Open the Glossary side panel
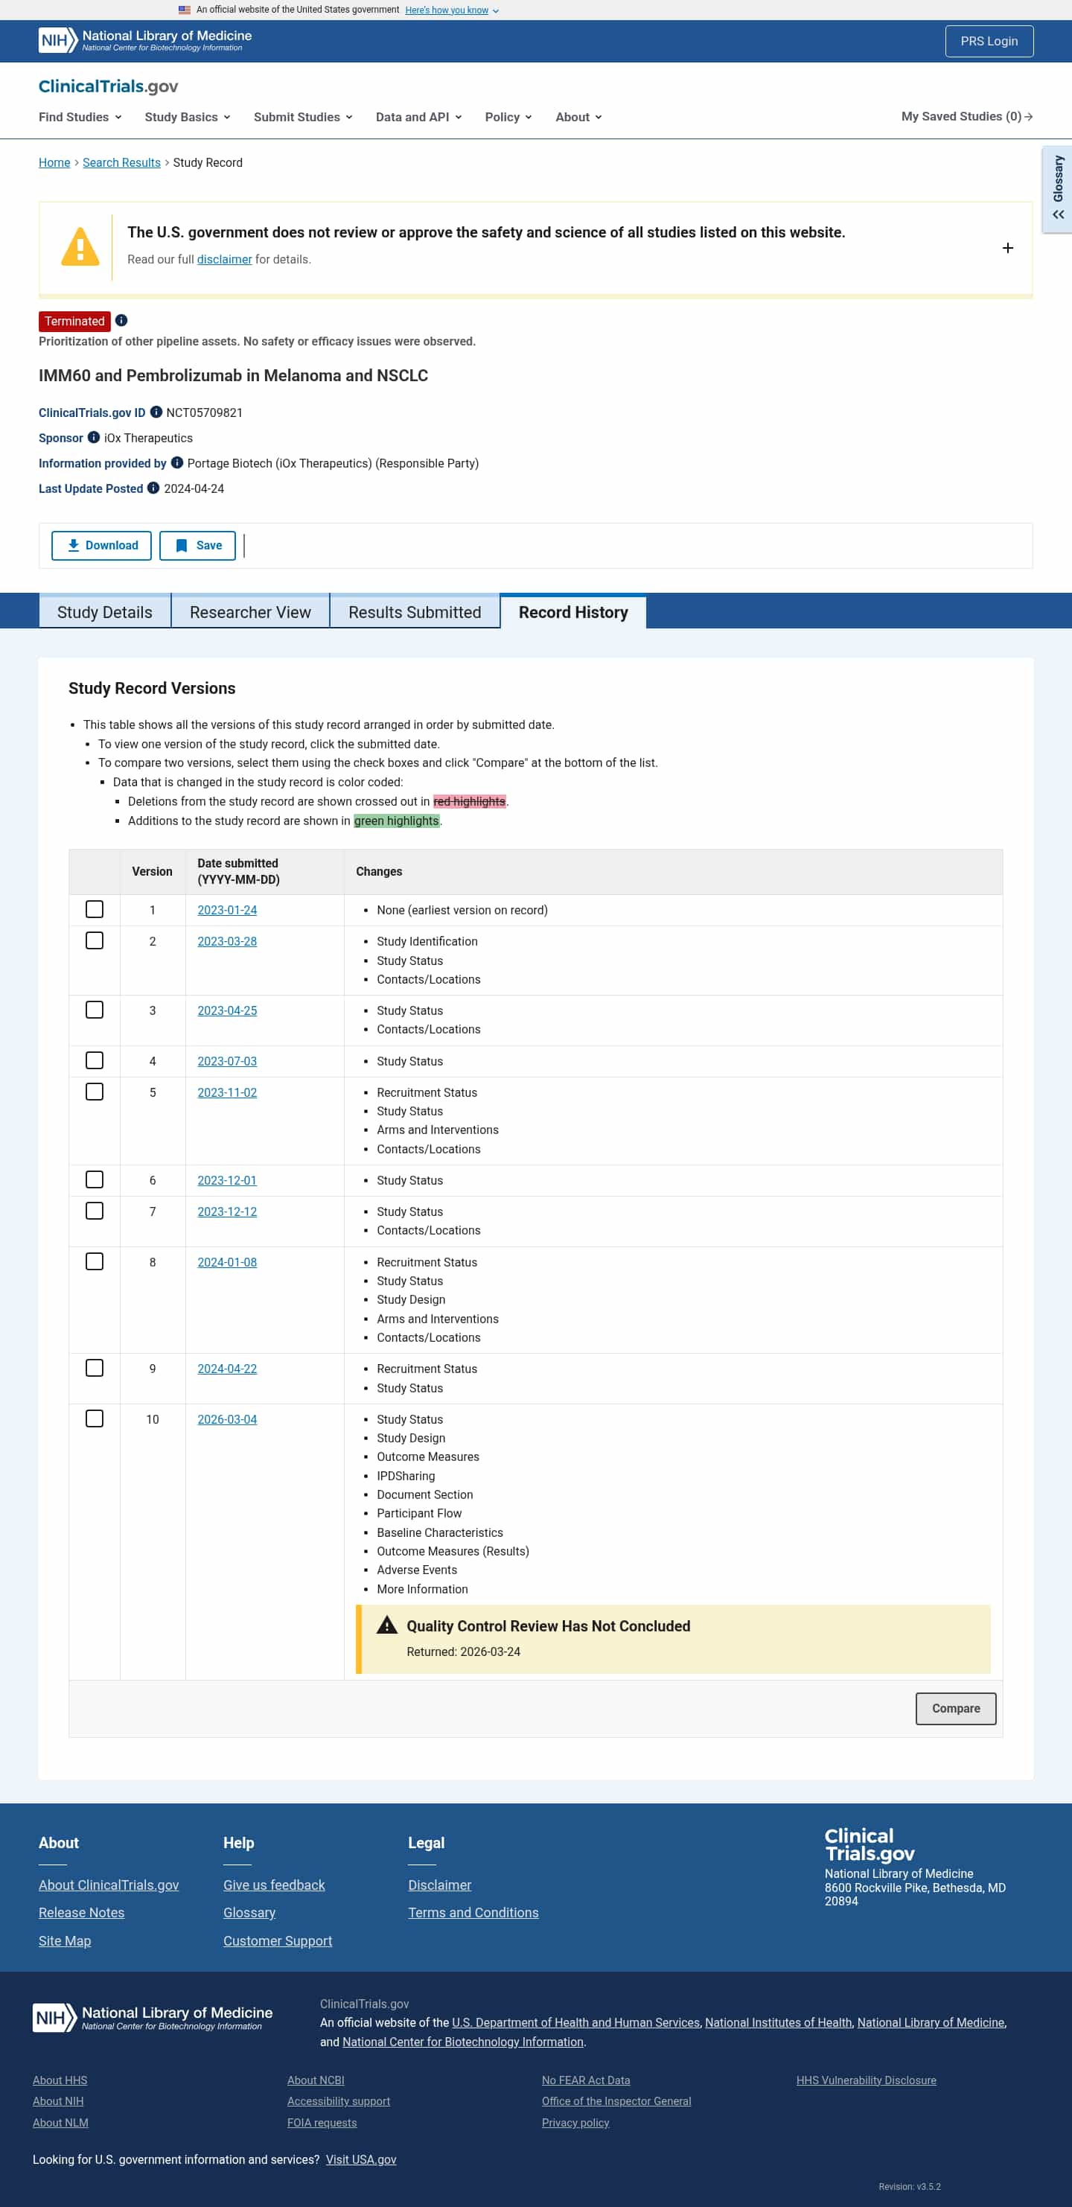Image resolution: width=1072 pixels, height=2207 pixels. (1057, 188)
